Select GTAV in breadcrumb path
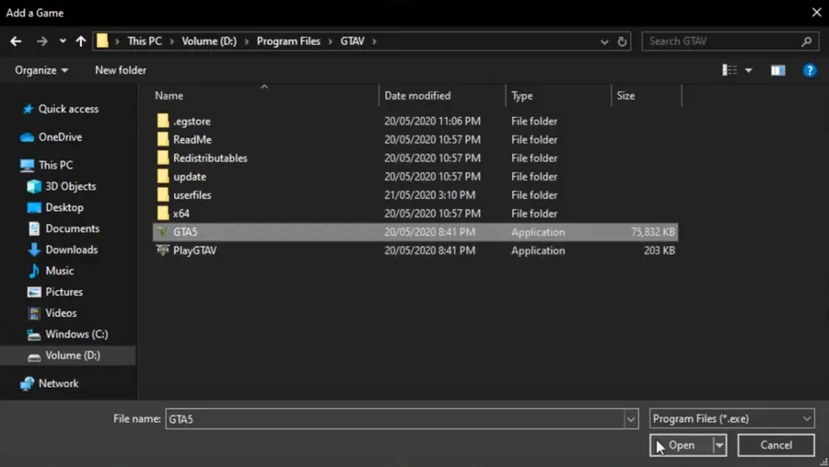Screen dimensions: 829x467 [352, 41]
